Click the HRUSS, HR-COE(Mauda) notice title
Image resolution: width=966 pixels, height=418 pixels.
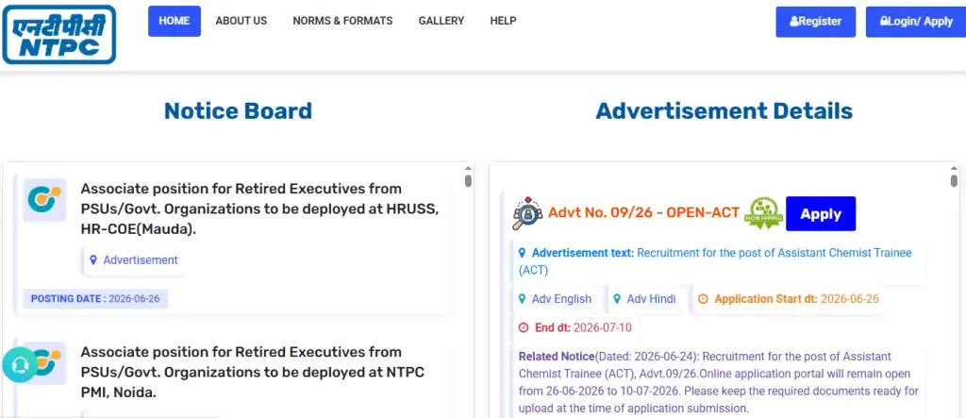[x=260, y=209]
